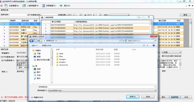The image size is (194, 102).
Task: Open the 状态 dropdown in query area
Action: coord(129,15)
